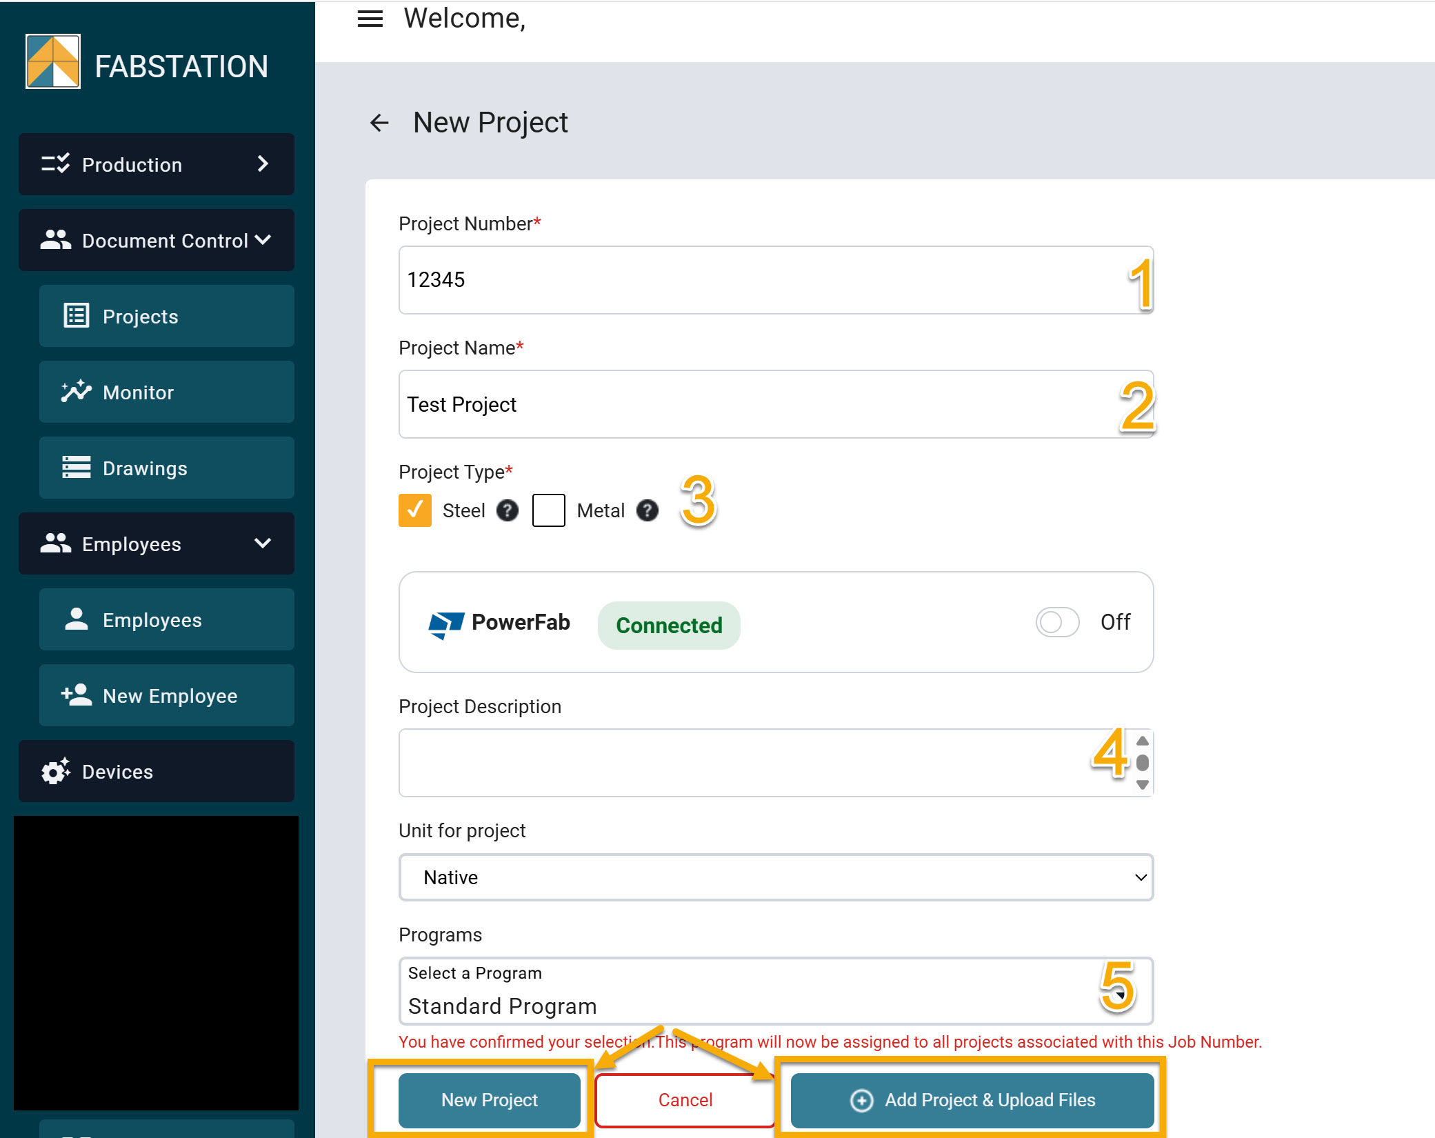
Task: Click the hamburger menu icon
Action: (370, 19)
